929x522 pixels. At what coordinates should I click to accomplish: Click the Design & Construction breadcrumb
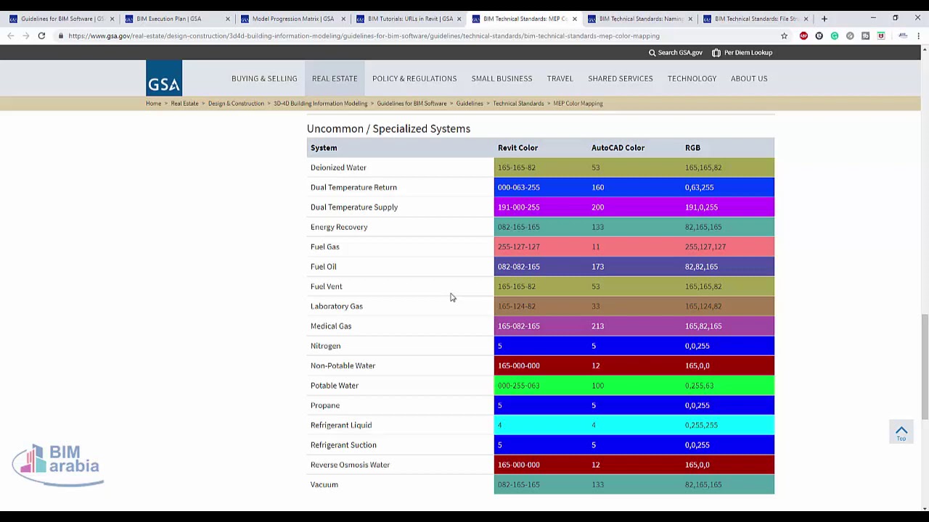click(x=236, y=104)
